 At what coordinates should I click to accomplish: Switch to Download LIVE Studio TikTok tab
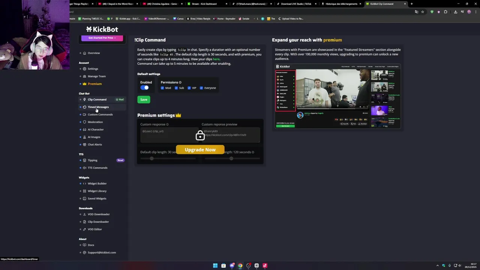pyautogui.click(x=296, y=4)
